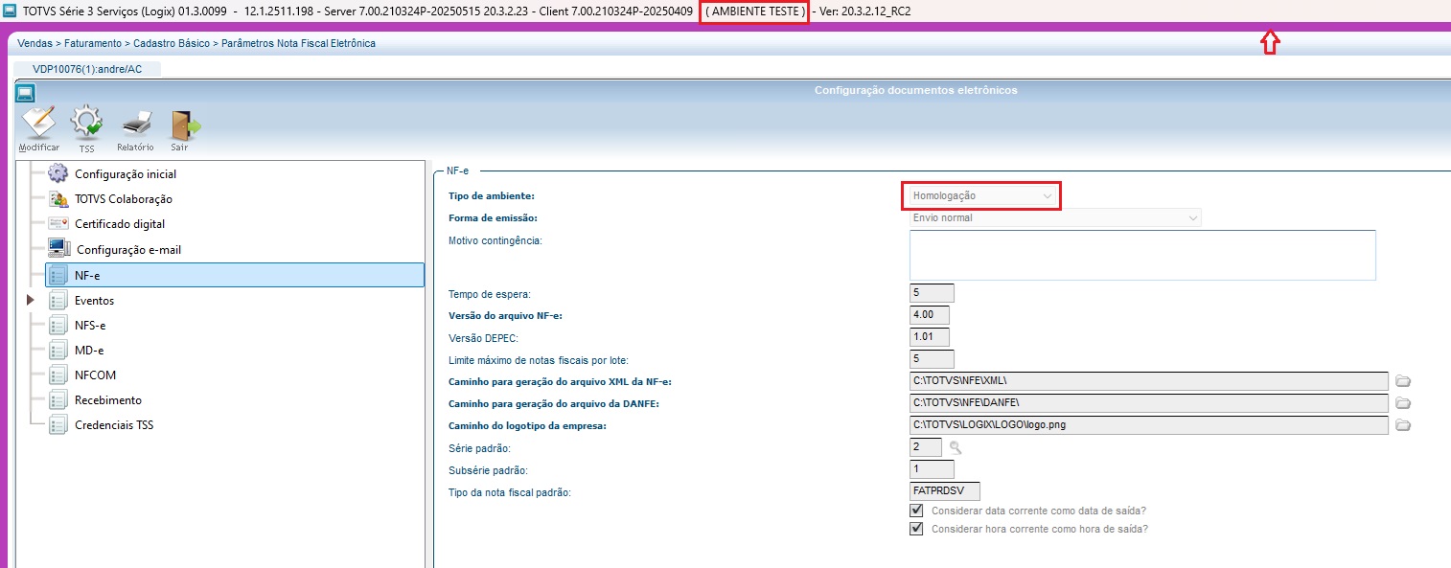Click the Subsérie padrão field
1451x568 pixels.
pyautogui.click(x=932, y=469)
